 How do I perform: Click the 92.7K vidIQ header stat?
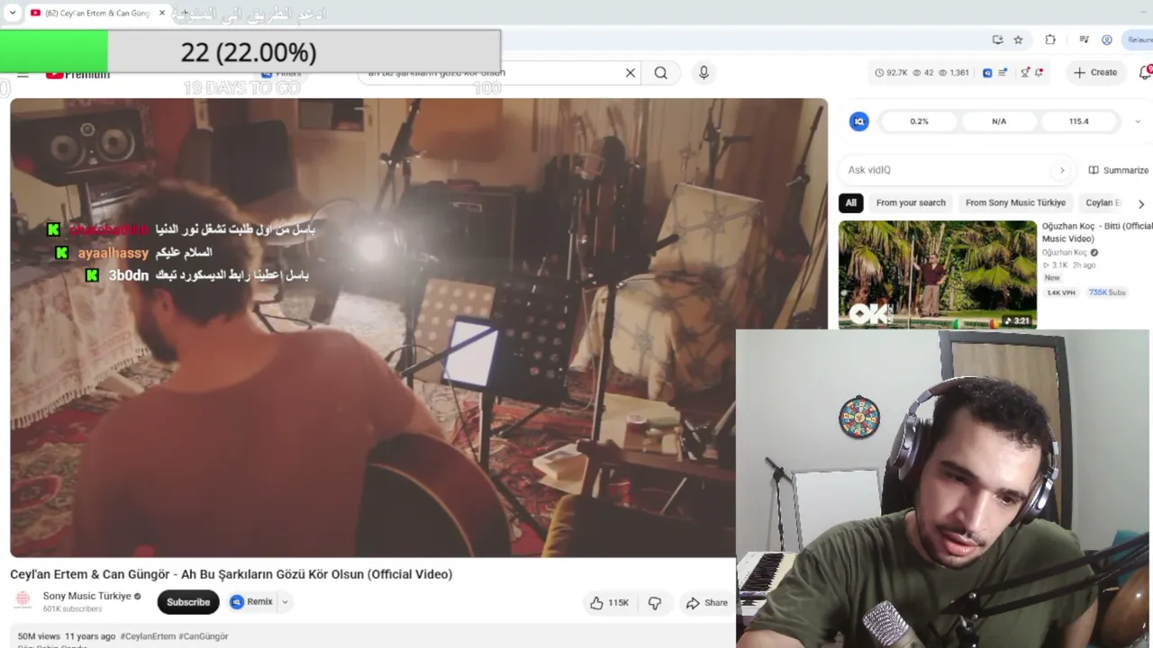point(891,73)
